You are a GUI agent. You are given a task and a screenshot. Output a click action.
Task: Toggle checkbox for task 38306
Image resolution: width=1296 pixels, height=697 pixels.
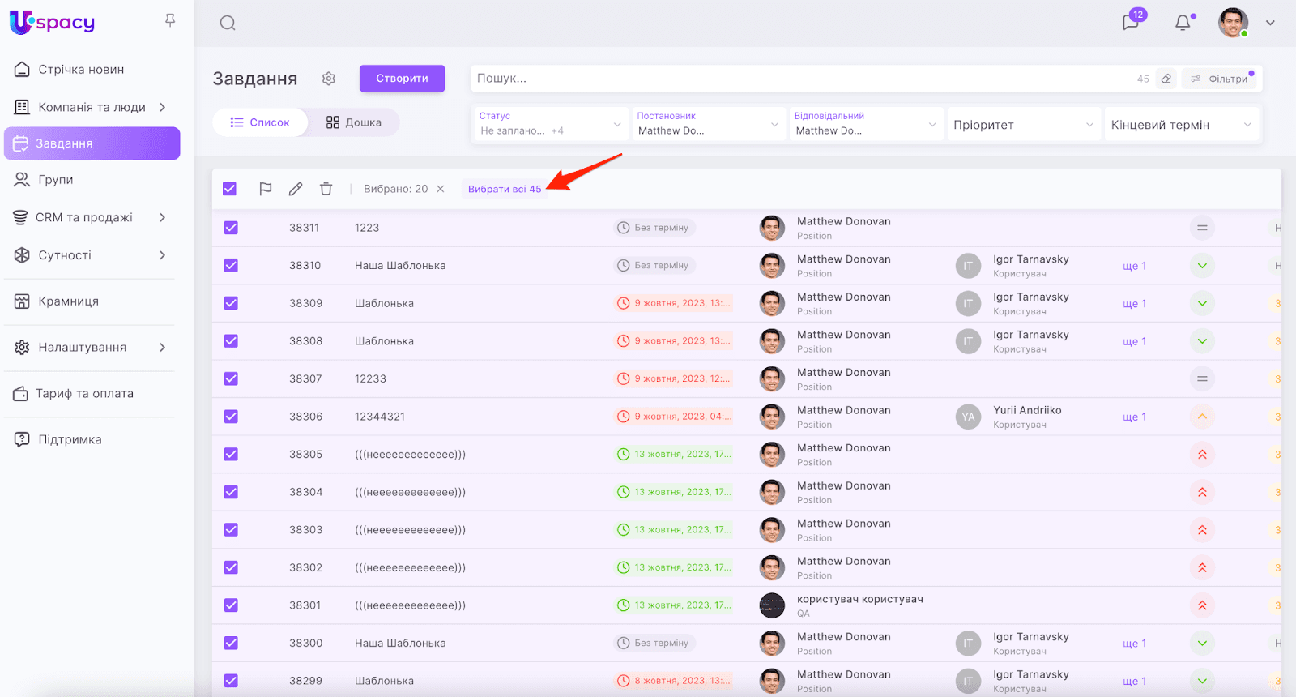[231, 417]
